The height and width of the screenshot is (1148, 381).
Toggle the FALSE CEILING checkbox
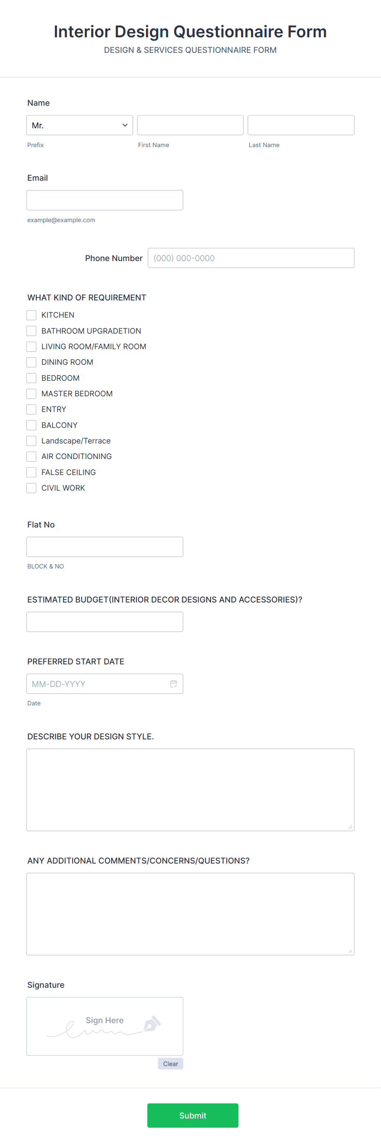click(x=31, y=472)
